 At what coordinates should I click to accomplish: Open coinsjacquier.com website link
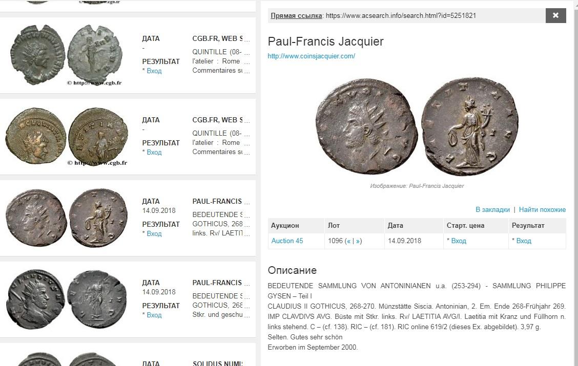coord(311,56)
